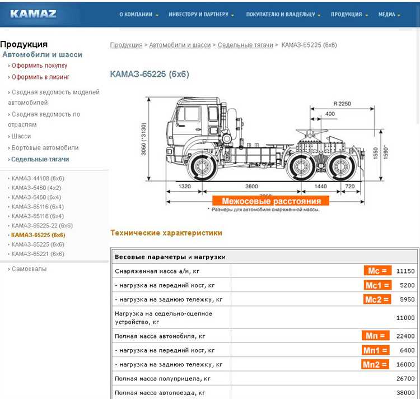
Task: Open the 'Продукция' top menu
Action: click(349, 15)
